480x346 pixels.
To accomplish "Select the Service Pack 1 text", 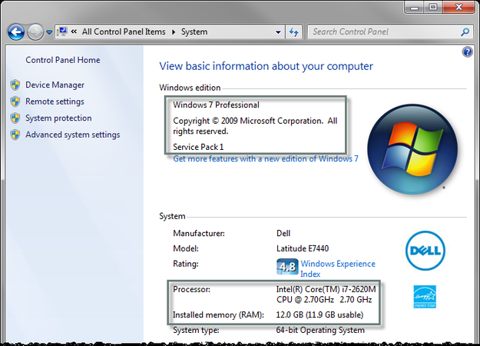I will [198, 147].
